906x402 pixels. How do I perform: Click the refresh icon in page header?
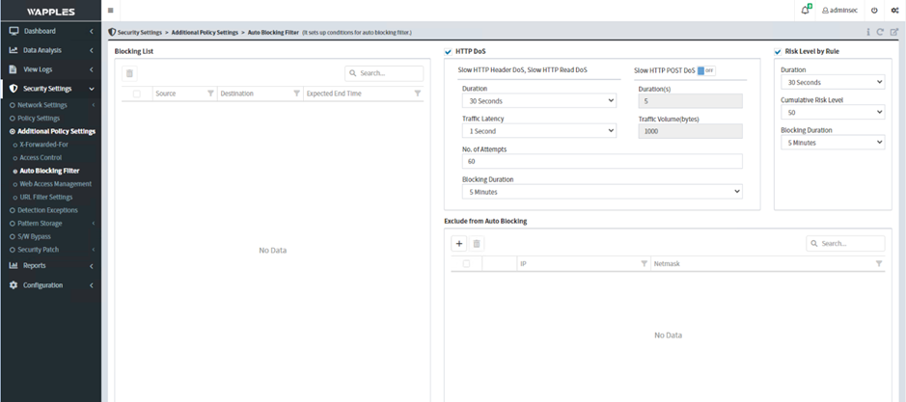coord(880,32)
